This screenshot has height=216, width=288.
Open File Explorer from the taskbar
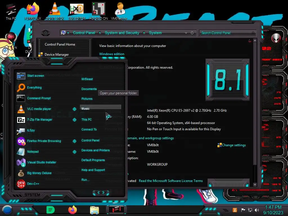94,210
